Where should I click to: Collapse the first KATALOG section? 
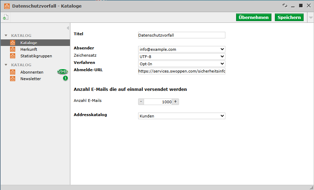coord(6,36)
